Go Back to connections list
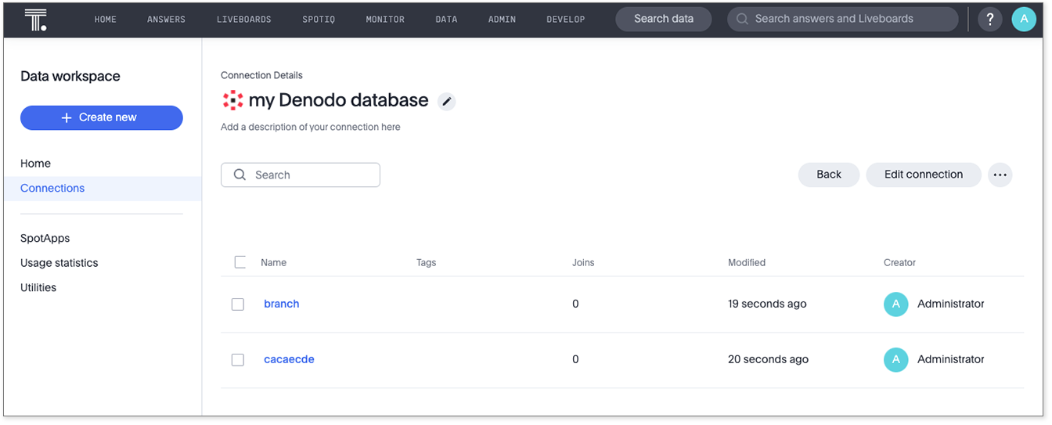Image resolution: width=1052 pixels, height=425 pixels. 828,175
